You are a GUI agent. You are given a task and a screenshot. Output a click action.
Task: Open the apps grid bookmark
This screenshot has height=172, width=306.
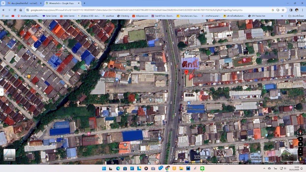pyautogui.click(x=5, y=16)
